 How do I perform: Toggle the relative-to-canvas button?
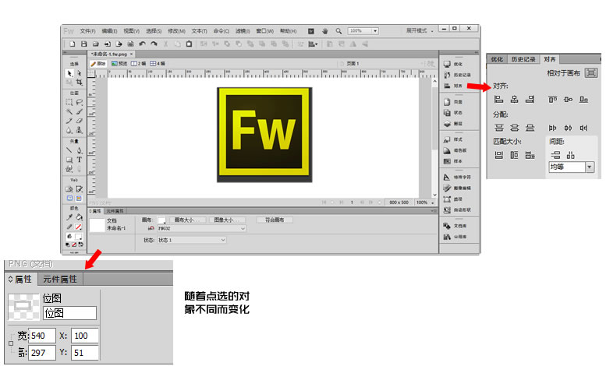tap(591, 72)
